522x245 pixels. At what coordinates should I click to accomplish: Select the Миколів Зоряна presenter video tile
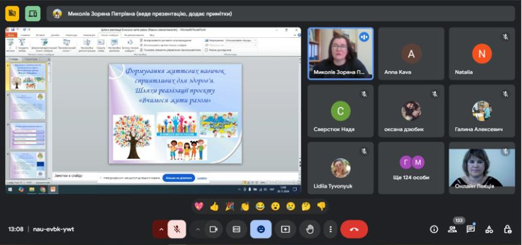coord(341,53)
